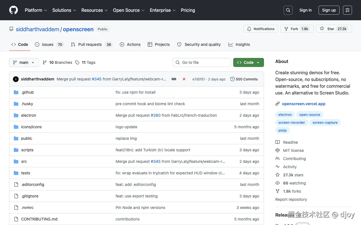This screenshot has width=361, height=225.
Task: Click the search magnifier icon
Action: click(288, 10)
